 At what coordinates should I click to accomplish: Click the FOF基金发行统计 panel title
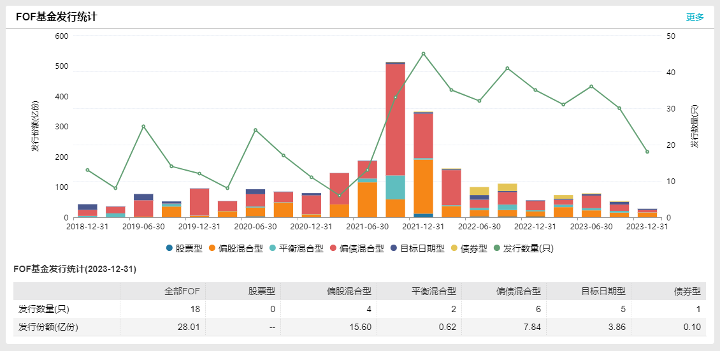[57, 17]
